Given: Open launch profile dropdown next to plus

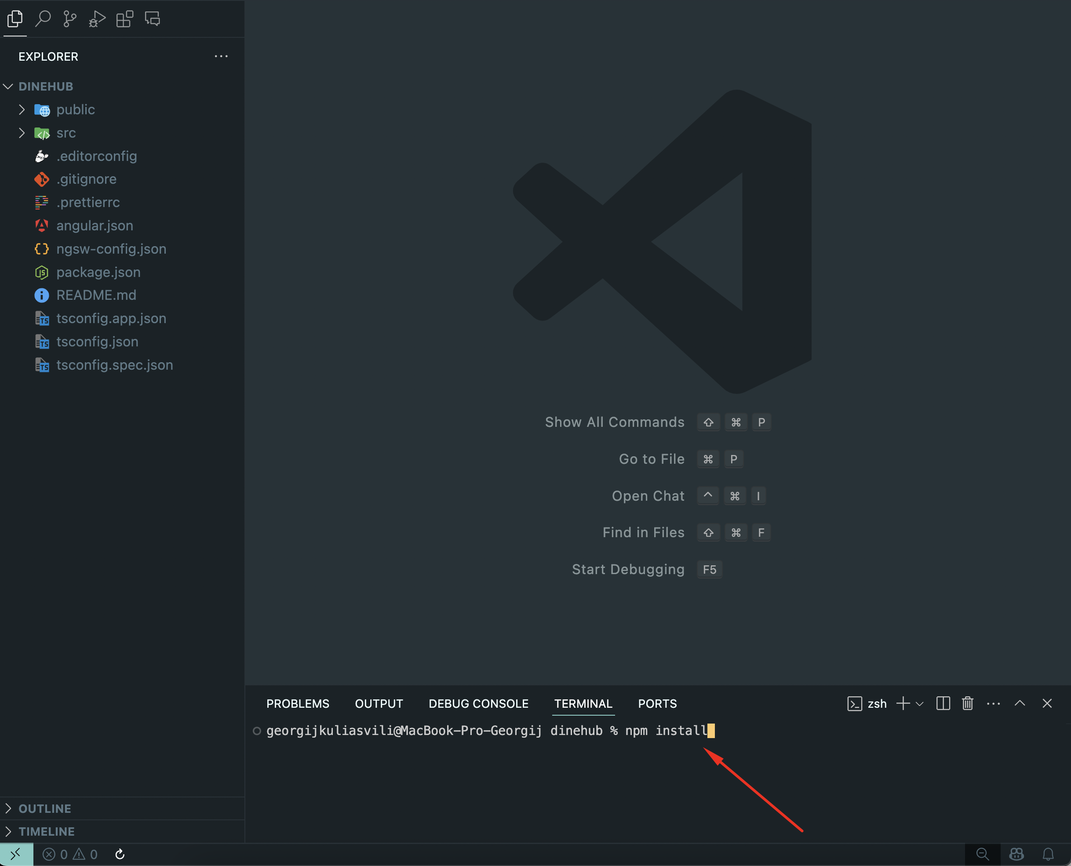Looking at the screenshot, I should click(920, 704).
